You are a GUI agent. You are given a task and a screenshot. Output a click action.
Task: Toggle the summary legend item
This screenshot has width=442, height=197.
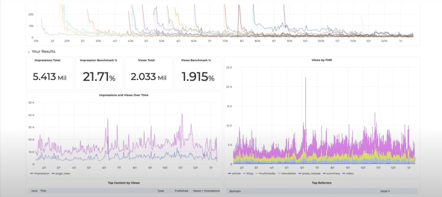coord(333,174)
